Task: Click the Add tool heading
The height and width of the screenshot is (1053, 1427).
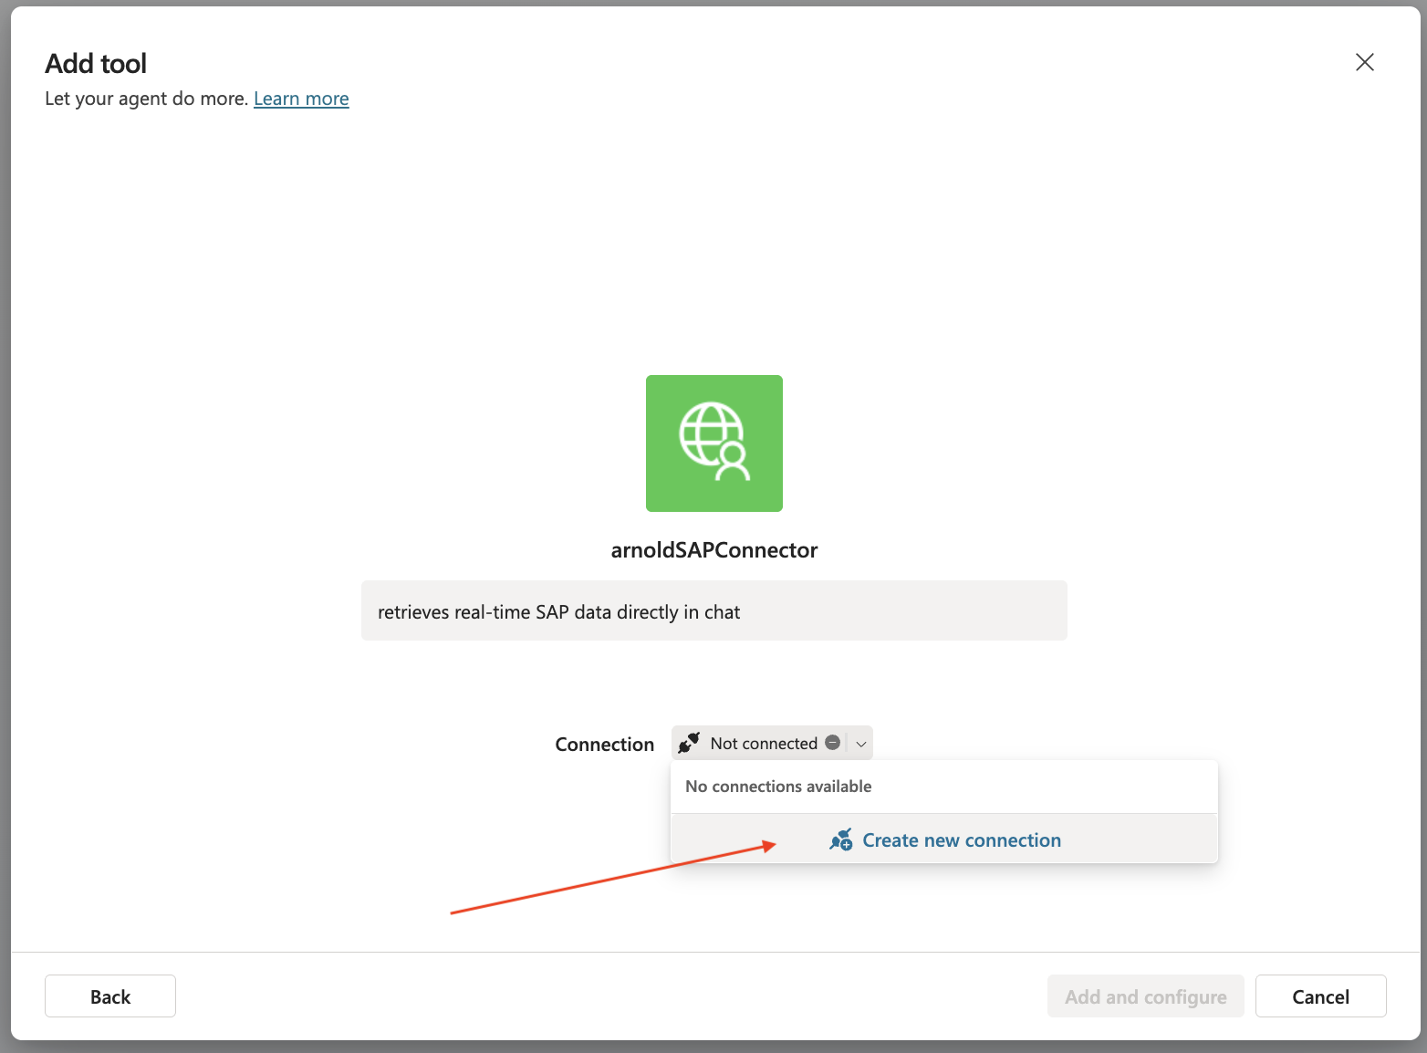Action: coord(96,63)
